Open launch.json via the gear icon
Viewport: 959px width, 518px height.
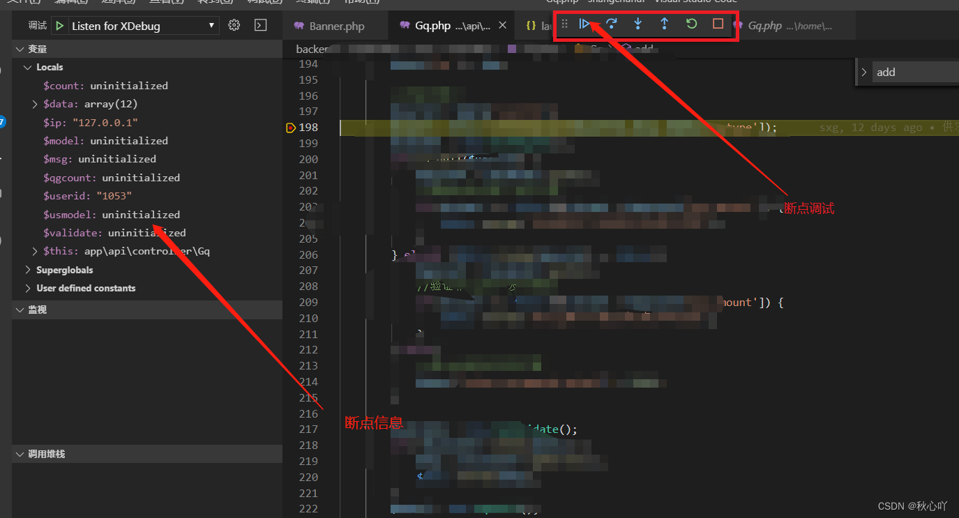click(234, 25)
